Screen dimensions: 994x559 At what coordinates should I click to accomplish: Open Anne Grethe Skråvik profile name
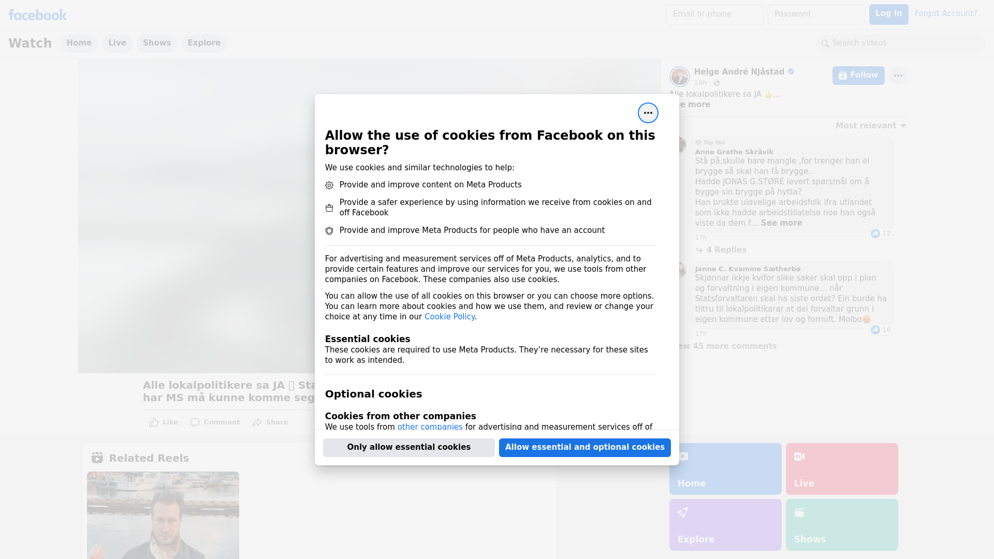[734, 152]
